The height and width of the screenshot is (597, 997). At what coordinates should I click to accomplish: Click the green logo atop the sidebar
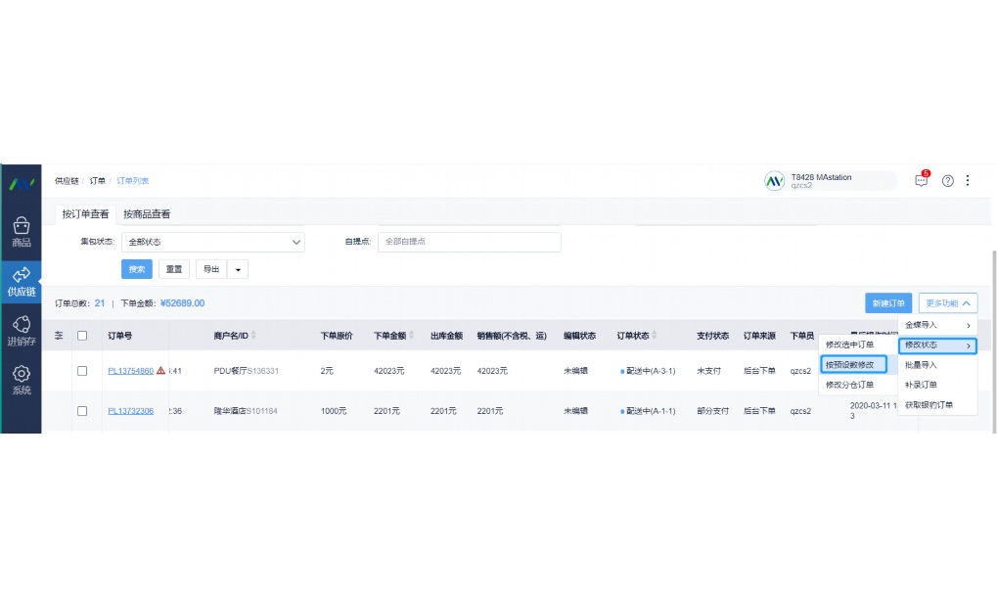coord(21,184)
